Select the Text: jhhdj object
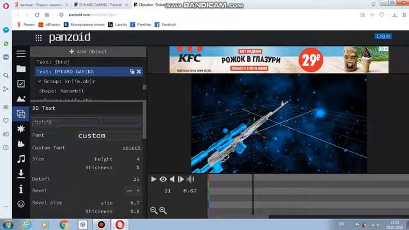The width and height of the screenshot is (409, 230). [x=53, y=62]
